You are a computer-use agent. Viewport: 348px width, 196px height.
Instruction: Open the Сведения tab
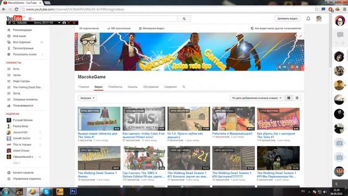(x=170, y=87)
